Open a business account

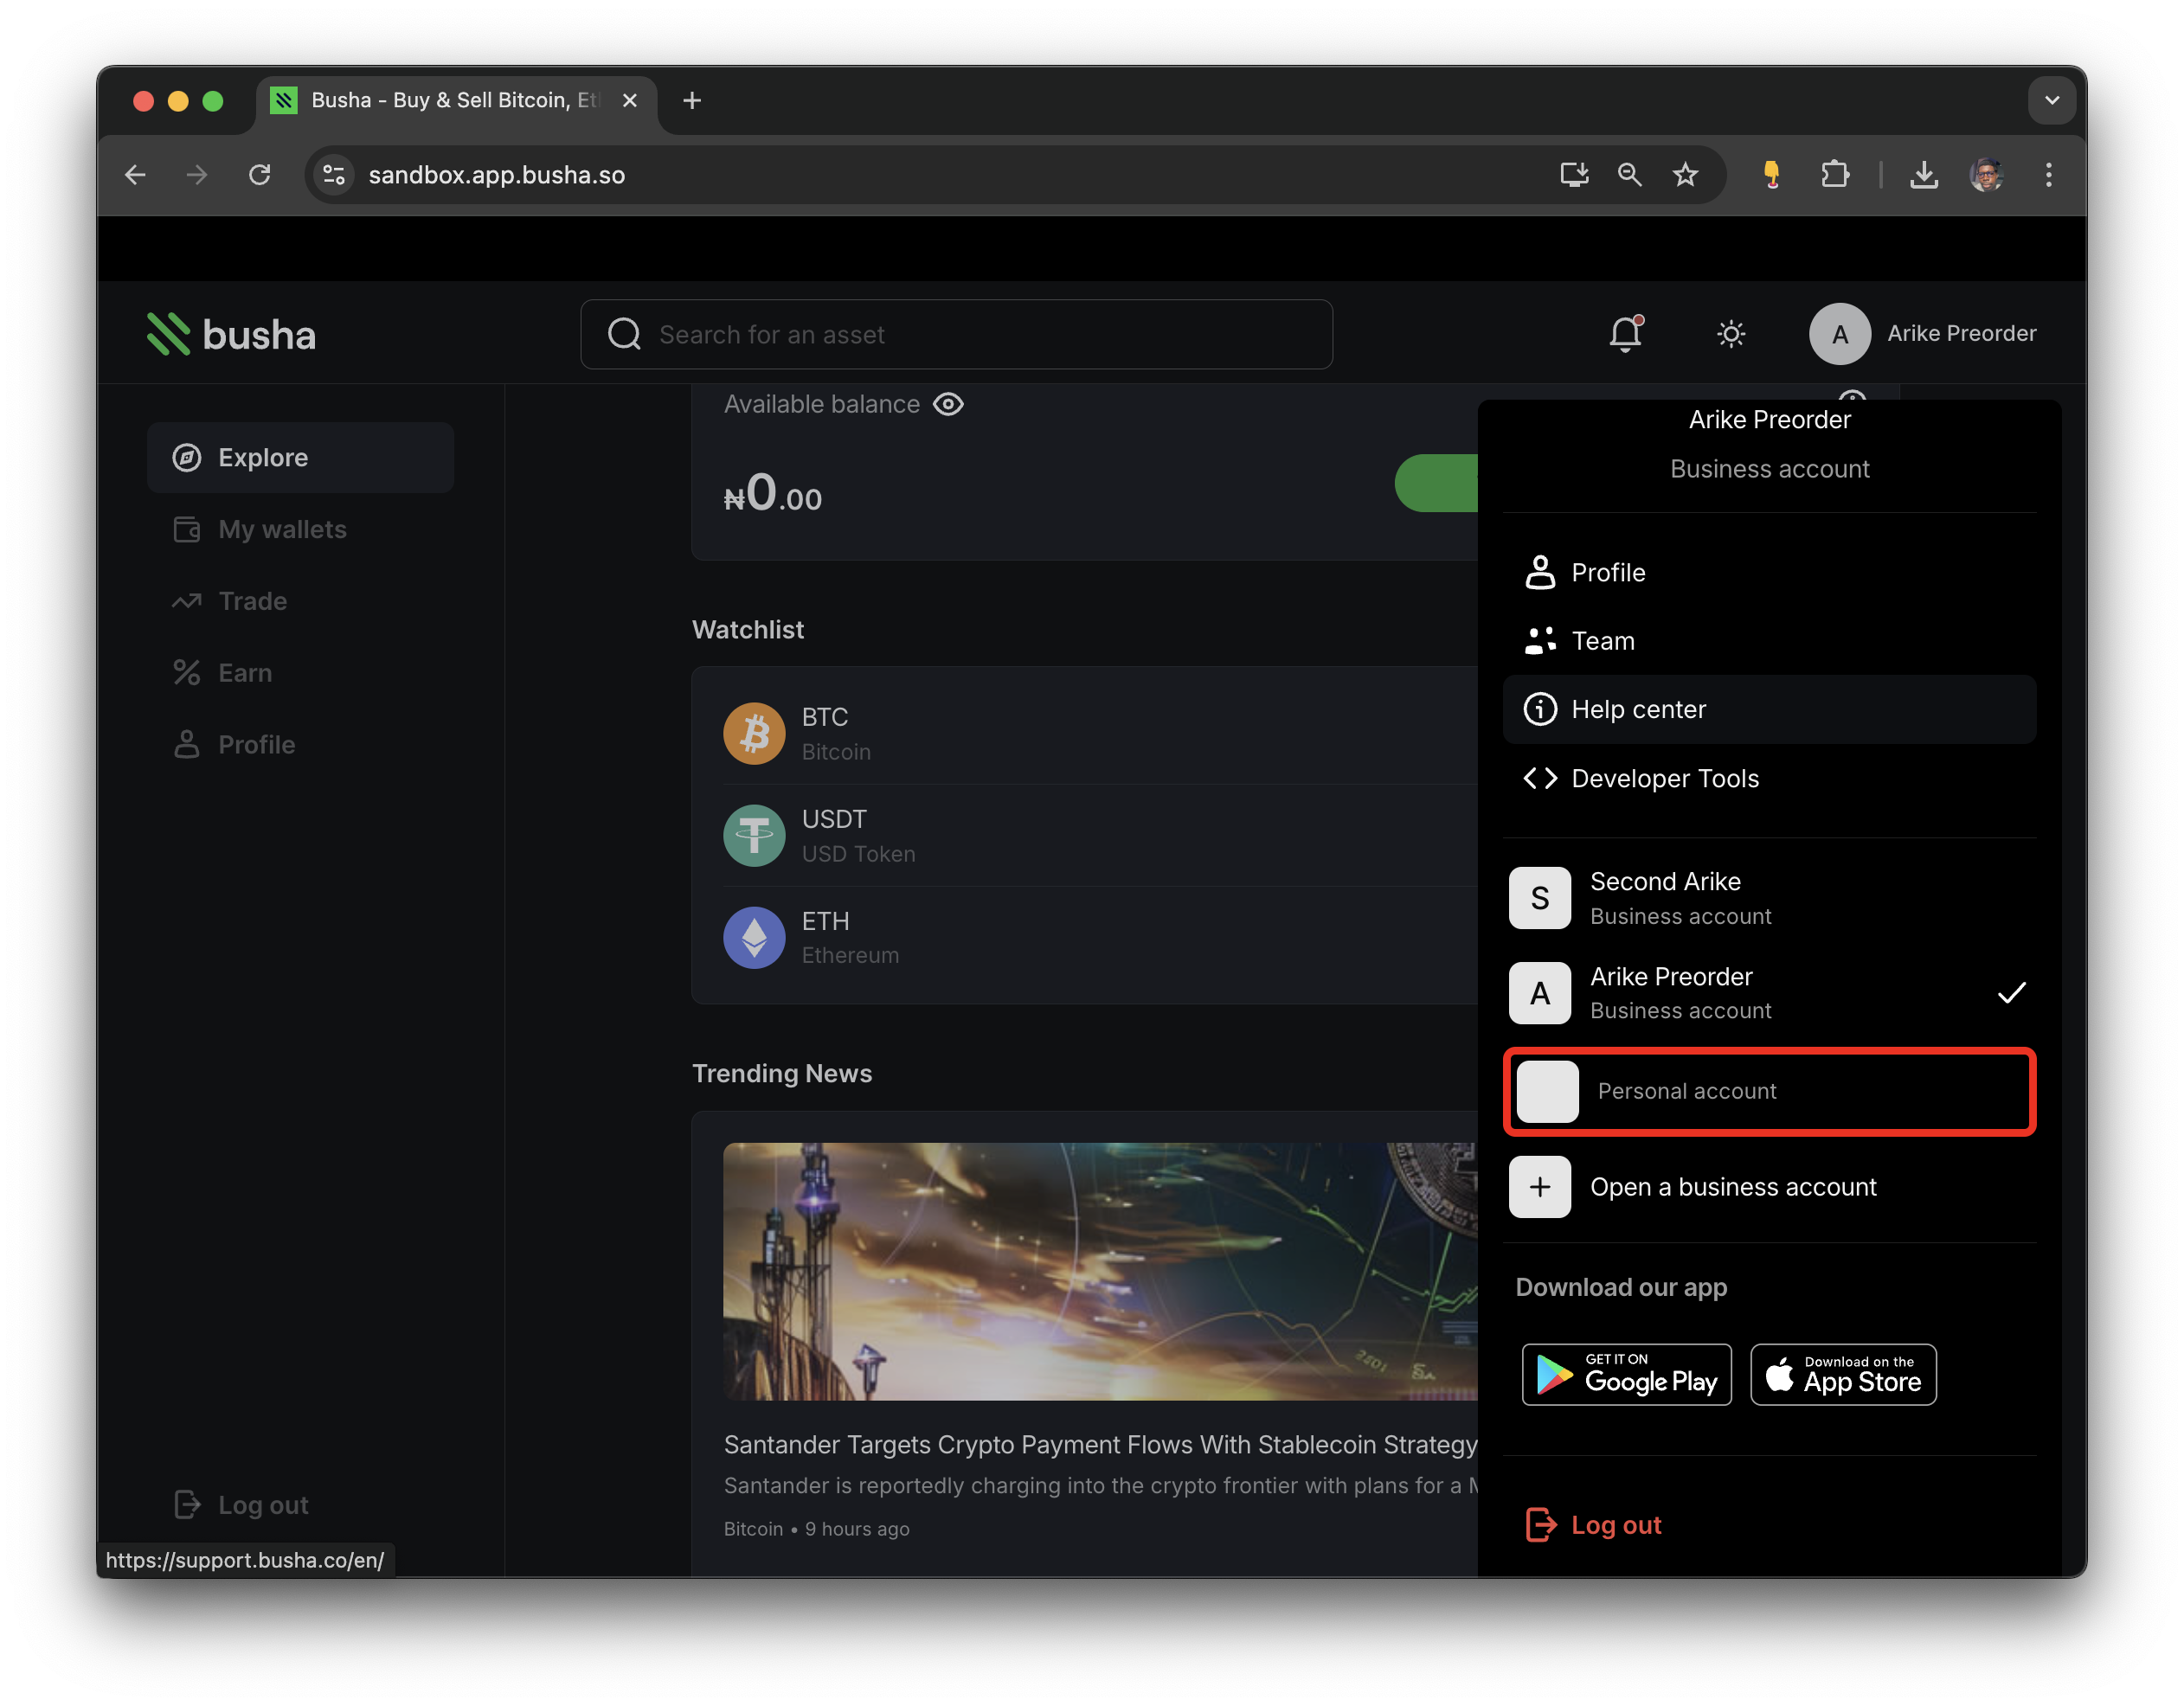coord(1734,1187)
